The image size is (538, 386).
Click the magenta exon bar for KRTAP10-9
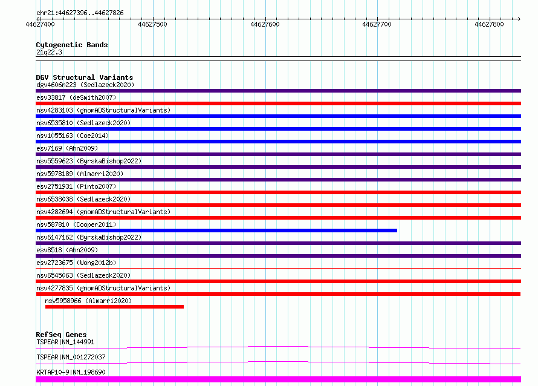[x=278, y=379]
